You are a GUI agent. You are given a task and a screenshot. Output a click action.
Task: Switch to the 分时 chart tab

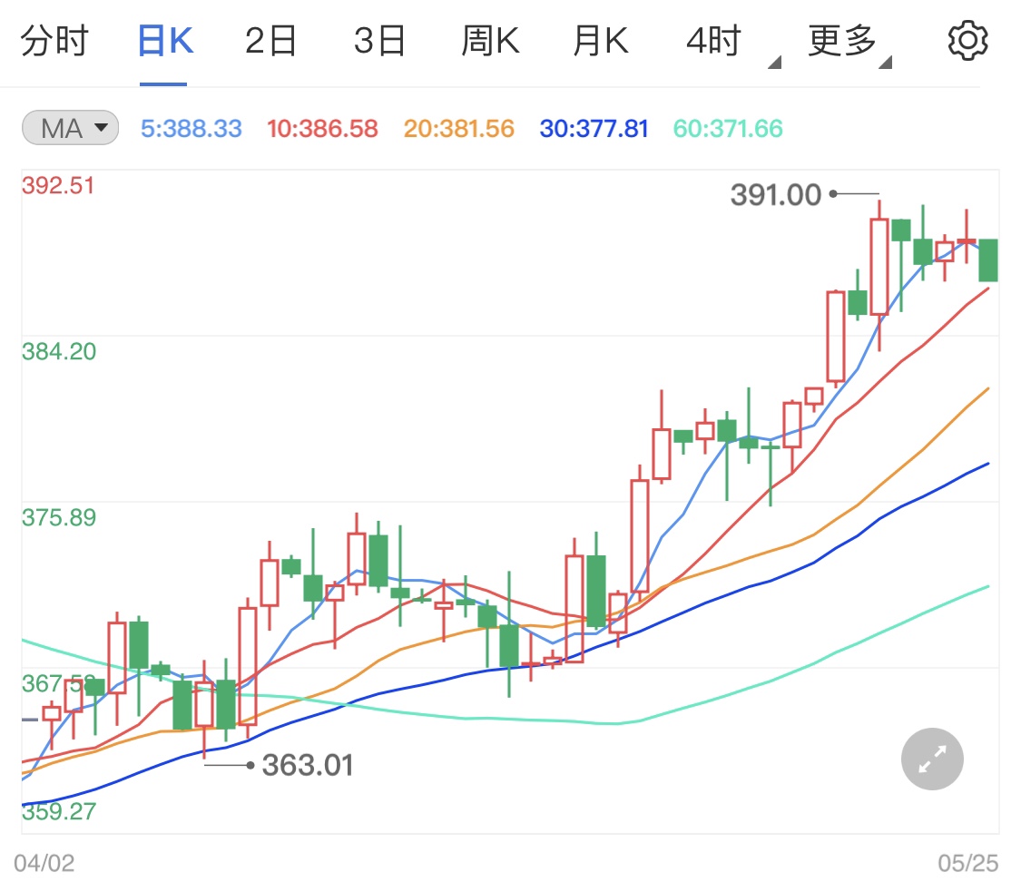click(x=56, y=39)
